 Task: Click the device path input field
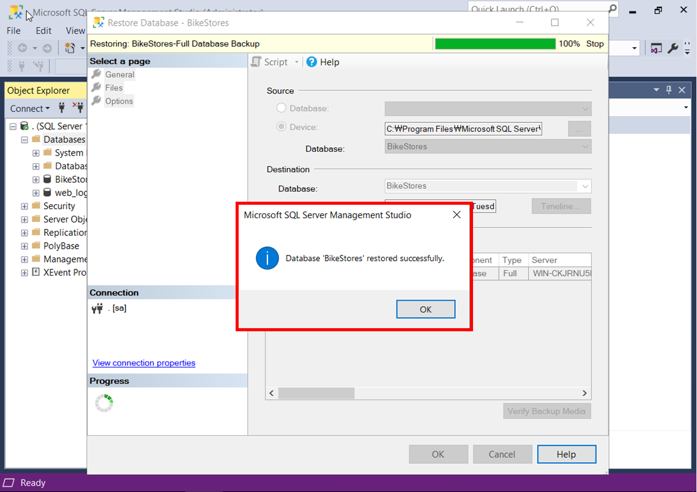[463, 129]
